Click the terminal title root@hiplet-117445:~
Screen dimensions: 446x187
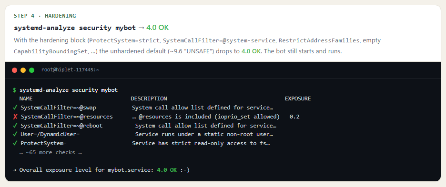pos(70,70)
